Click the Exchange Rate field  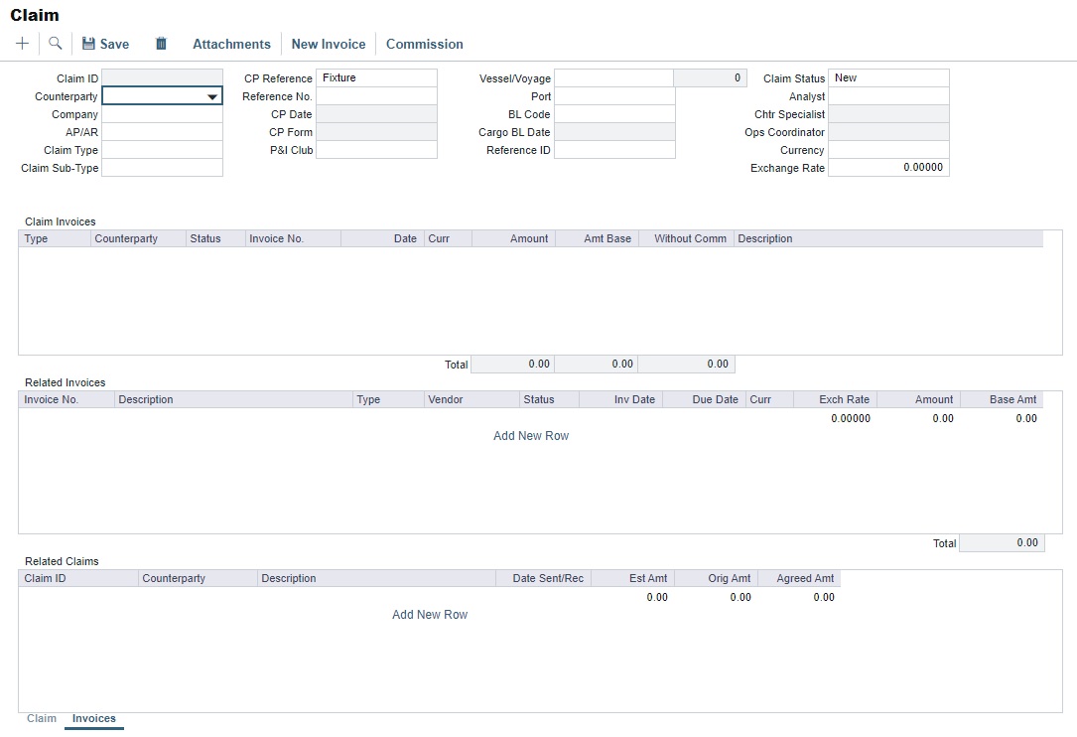[x=888, y=167]
